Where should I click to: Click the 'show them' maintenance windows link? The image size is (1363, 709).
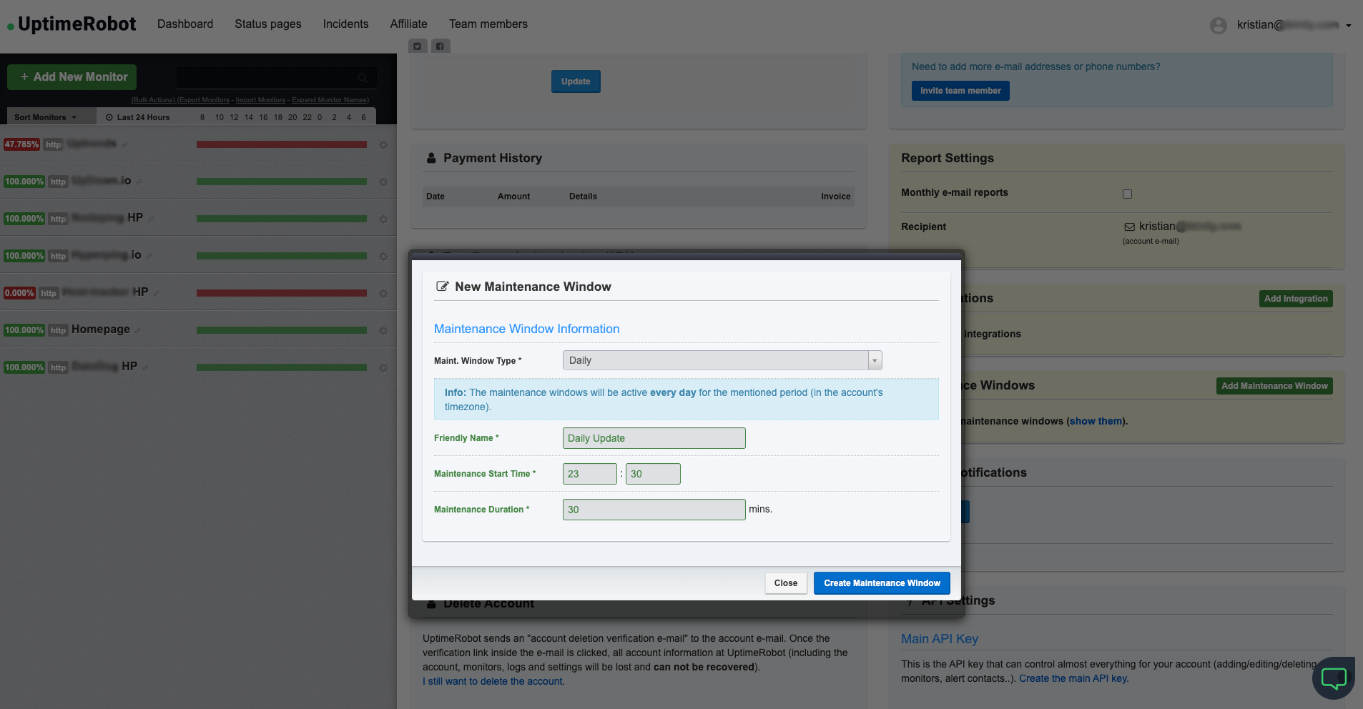coord(1096,421)
